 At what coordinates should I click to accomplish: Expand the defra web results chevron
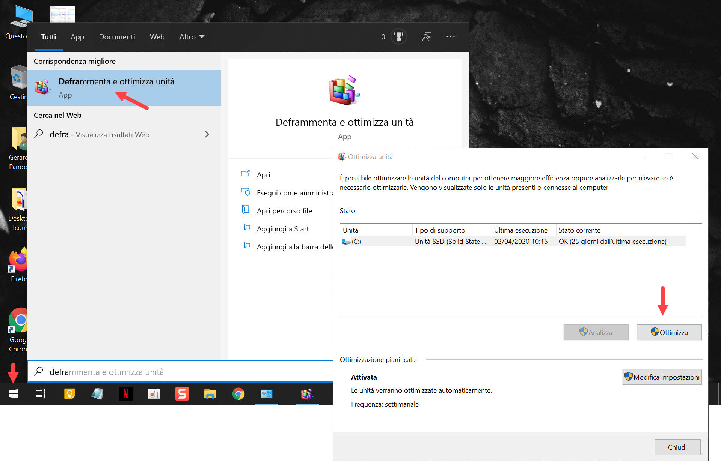(x=207, y=134)
